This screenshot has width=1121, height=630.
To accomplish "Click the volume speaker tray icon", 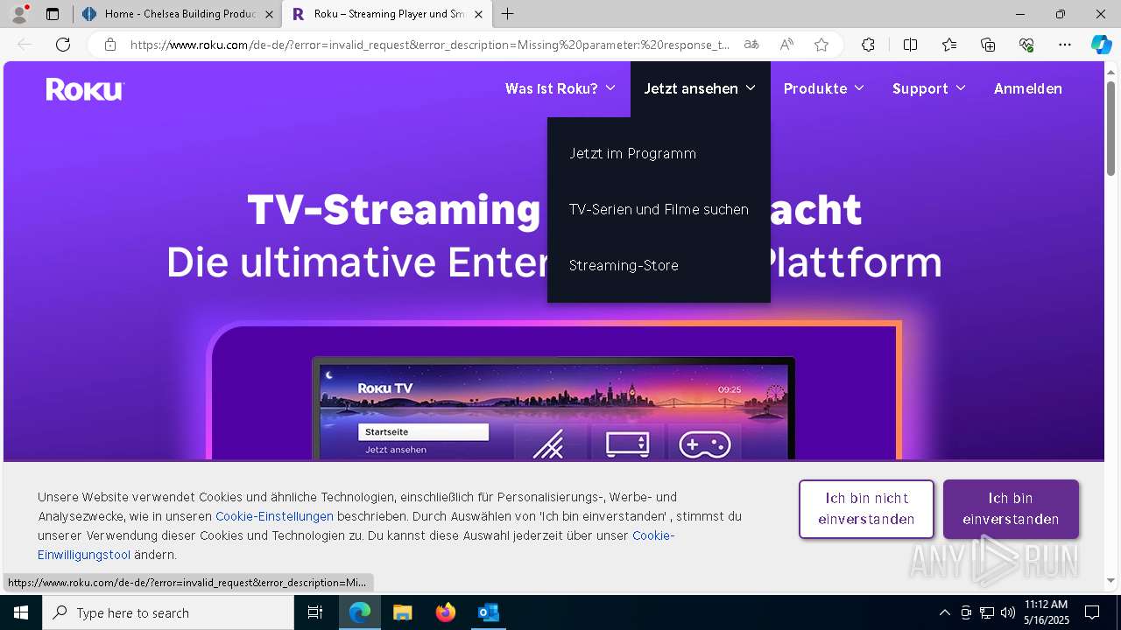I will (1008, 612).
